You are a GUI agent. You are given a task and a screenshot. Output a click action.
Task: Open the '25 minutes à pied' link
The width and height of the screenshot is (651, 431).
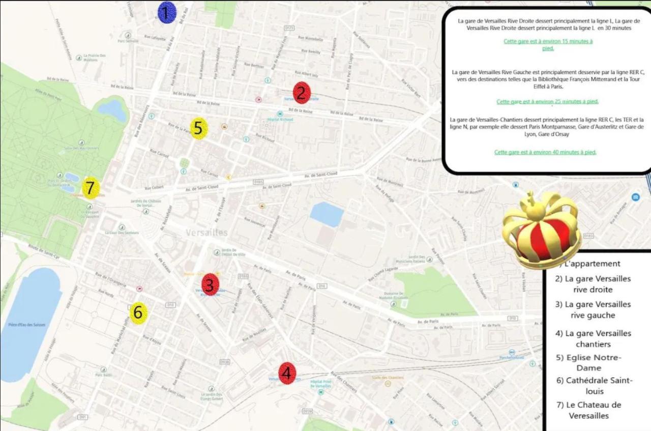tap(547, 101)
